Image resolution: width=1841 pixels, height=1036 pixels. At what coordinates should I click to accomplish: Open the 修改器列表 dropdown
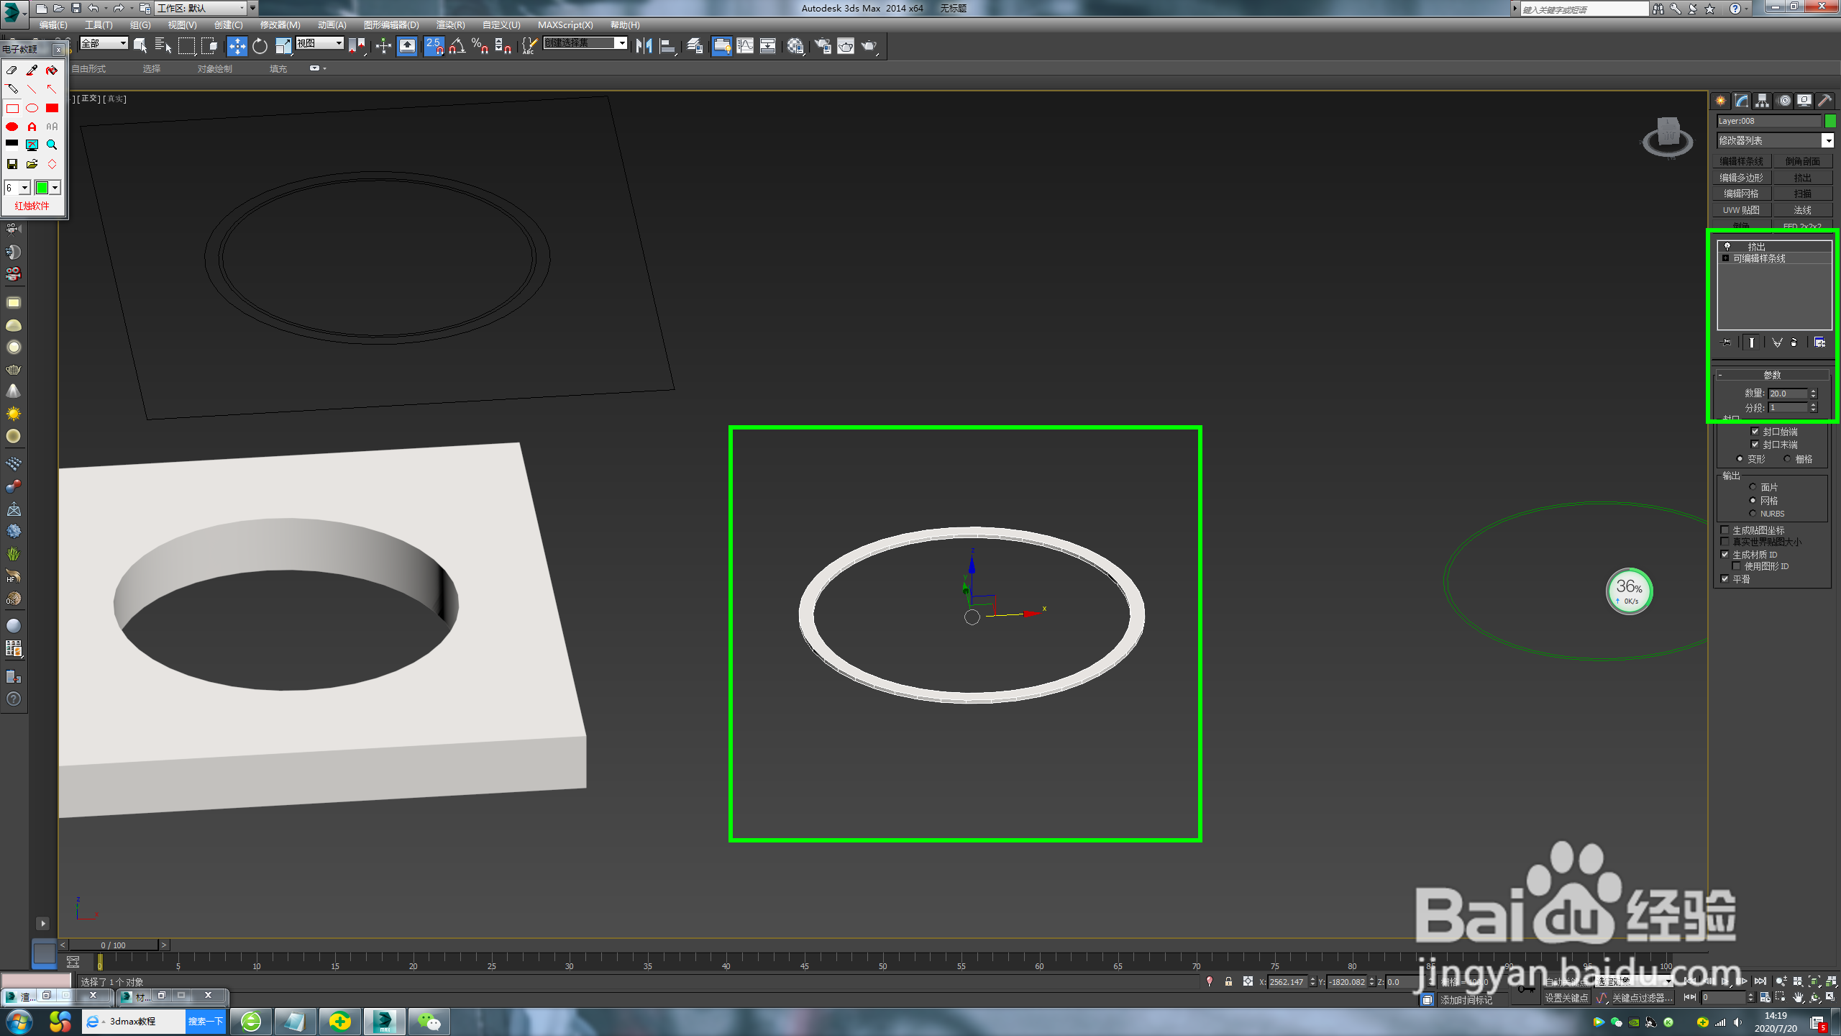pyautogui.click(x=1827, y=140)
